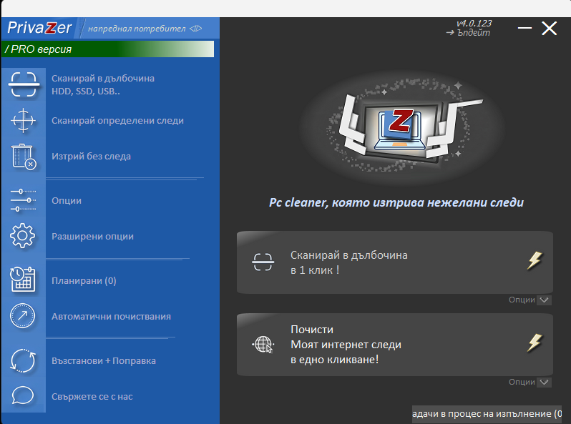Open 'Опции' in the sidebar

click(x=67, y=200)
